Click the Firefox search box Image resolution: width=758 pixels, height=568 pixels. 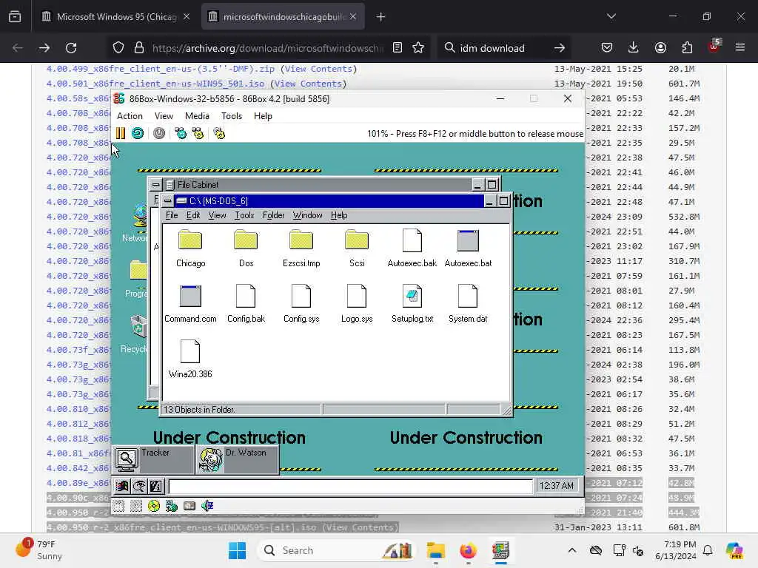pos(503,48)
